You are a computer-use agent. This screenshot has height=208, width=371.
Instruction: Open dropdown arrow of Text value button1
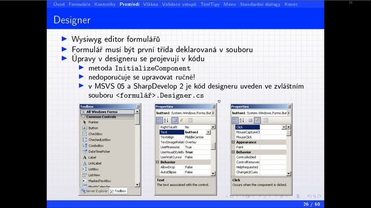tap(208, 132)
